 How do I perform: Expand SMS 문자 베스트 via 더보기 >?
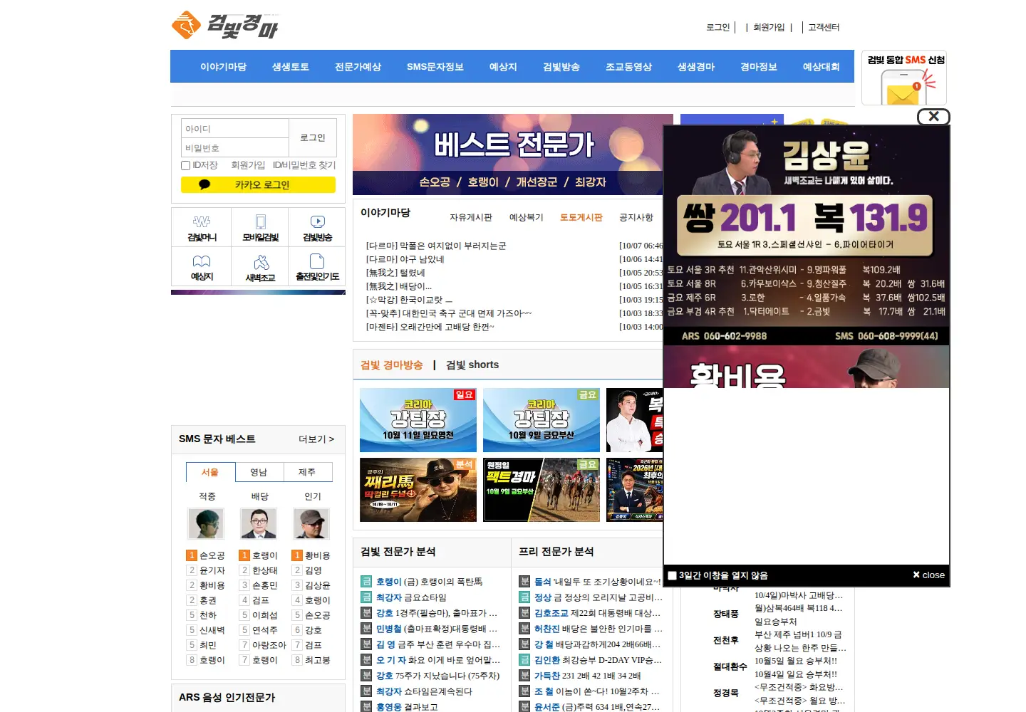[316, 439]
